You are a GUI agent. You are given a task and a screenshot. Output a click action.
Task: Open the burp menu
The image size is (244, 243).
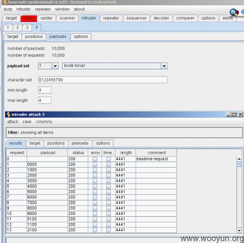[8, 9]
